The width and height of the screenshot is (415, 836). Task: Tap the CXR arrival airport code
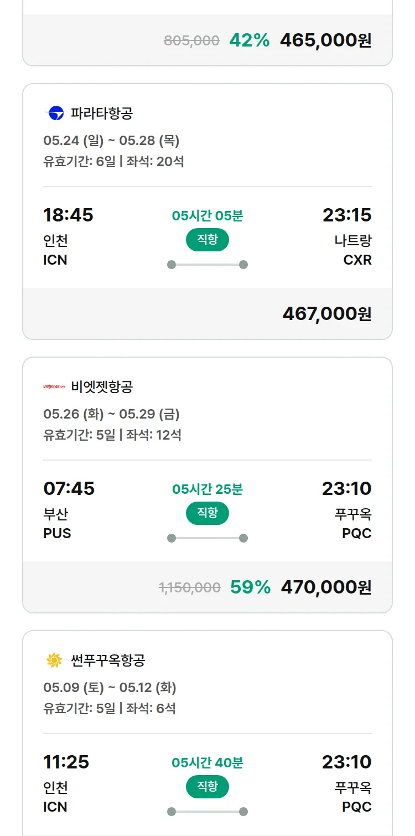(357, 260)
